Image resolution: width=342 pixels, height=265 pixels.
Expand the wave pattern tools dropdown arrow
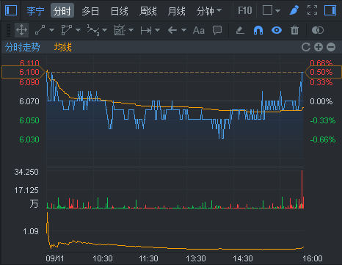click(104, 30)
